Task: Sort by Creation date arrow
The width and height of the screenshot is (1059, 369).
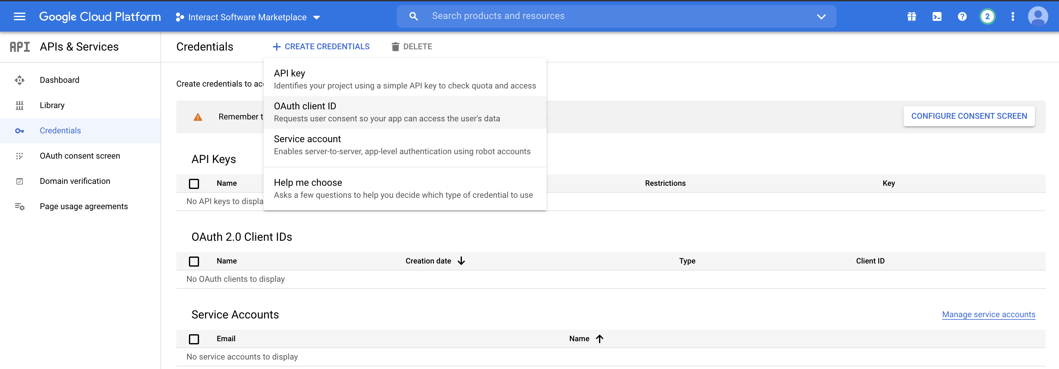Action: 461,261
